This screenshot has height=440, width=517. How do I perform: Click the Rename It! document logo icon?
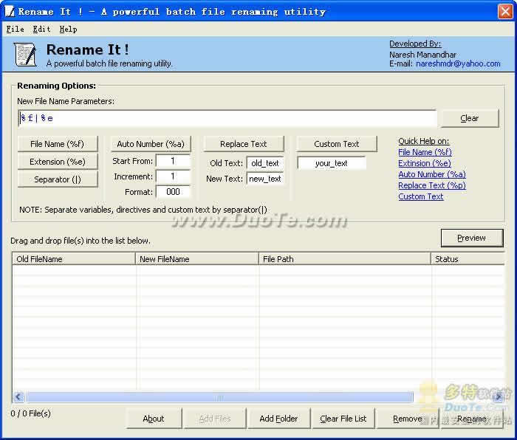[x=25, y=55]
